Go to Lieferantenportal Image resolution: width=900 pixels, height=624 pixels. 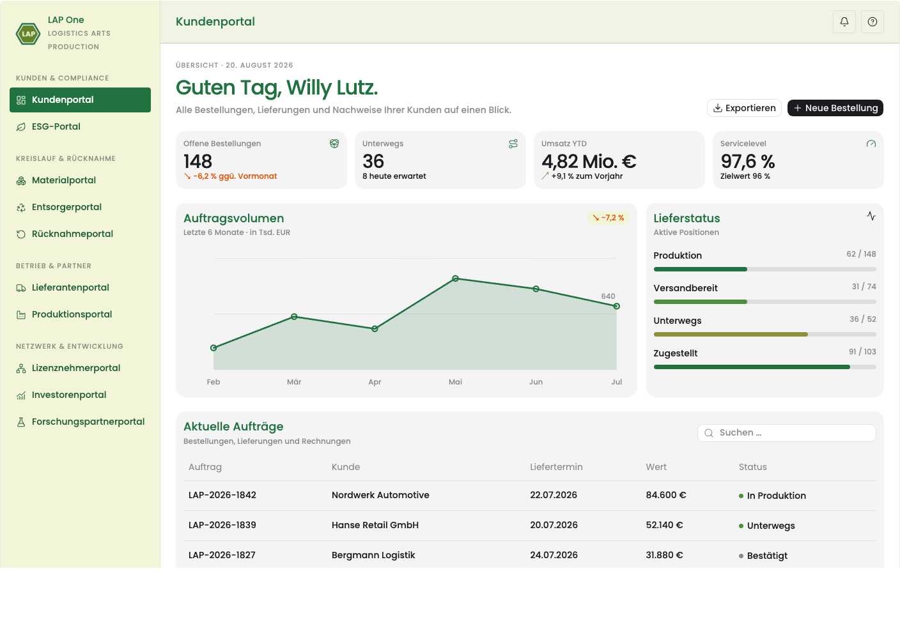[80, 287]
